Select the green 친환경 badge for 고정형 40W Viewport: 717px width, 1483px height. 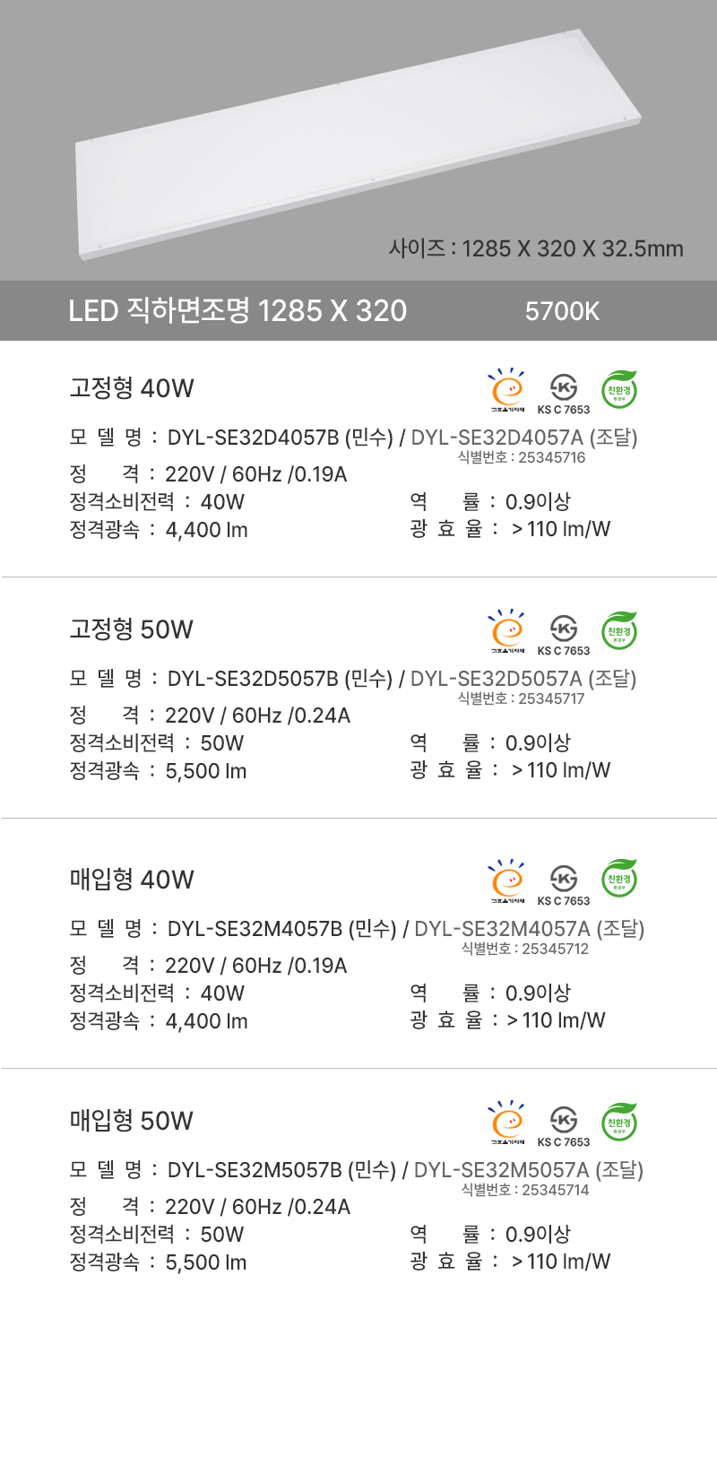(x=619, y=390)
